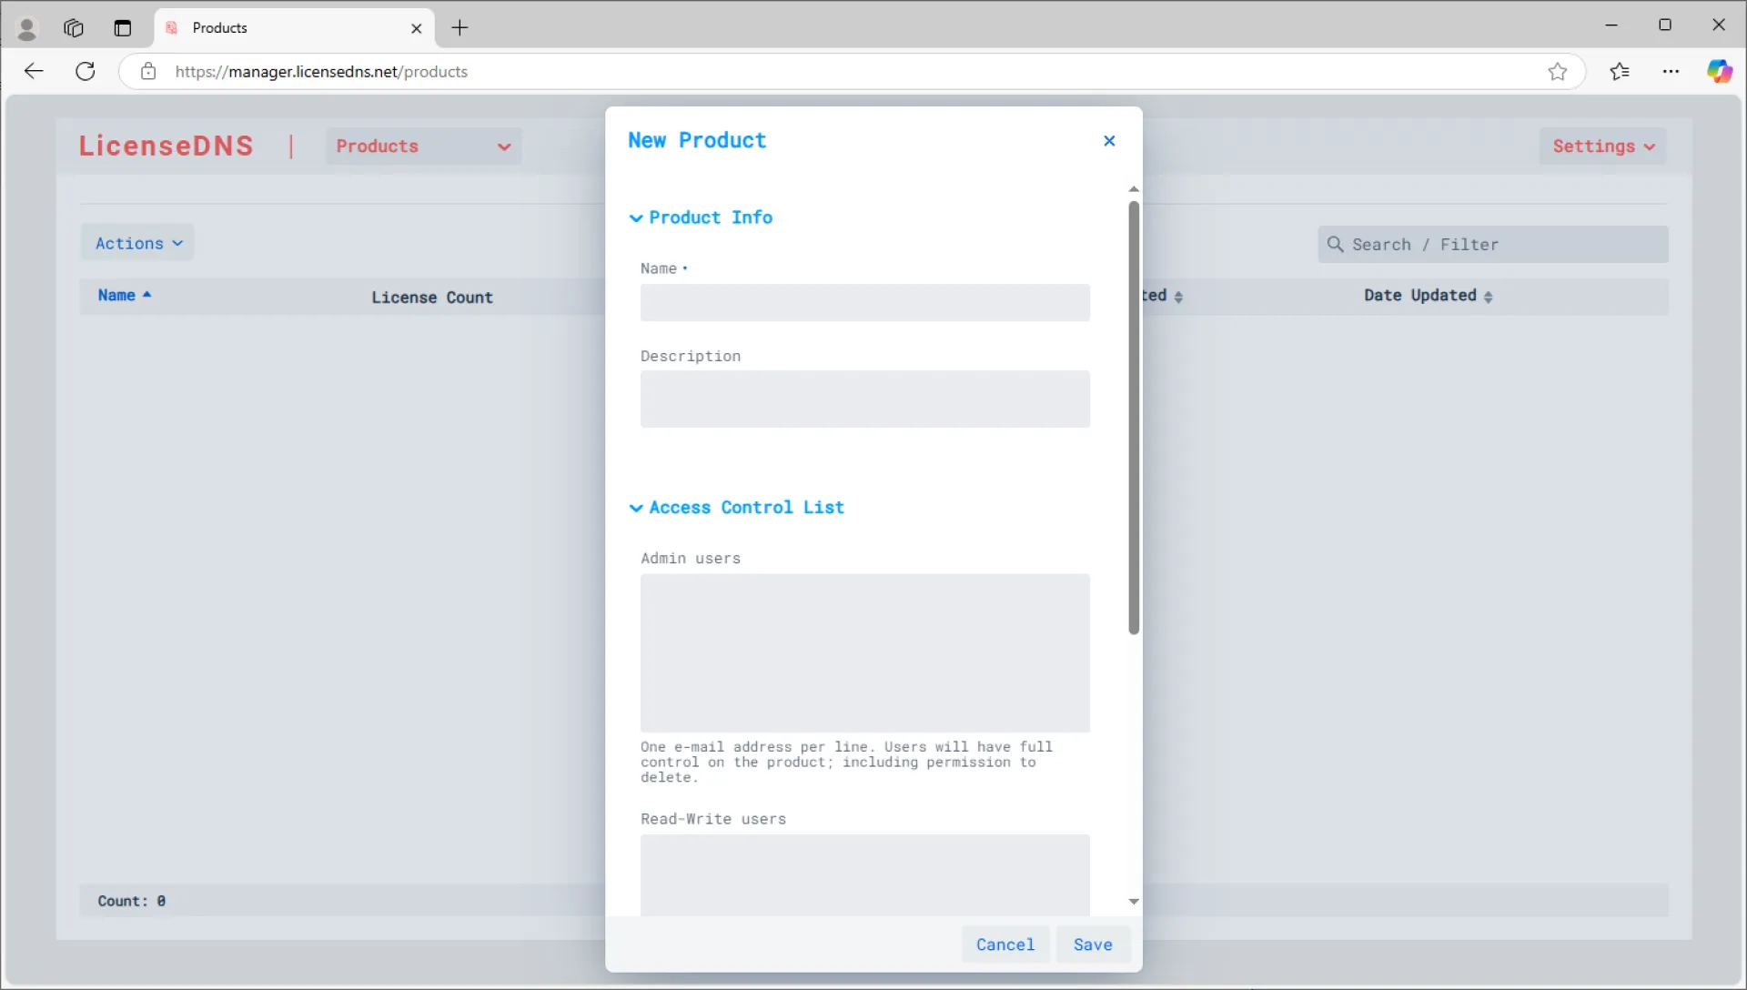Collapse the Product Info section

click(x=702, y=217)
